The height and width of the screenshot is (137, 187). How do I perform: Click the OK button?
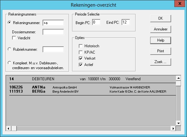161,18
